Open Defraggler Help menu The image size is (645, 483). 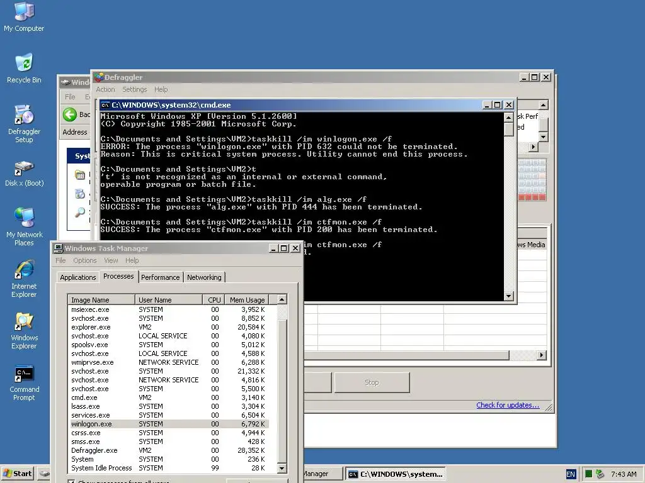(x=161, y=89)
